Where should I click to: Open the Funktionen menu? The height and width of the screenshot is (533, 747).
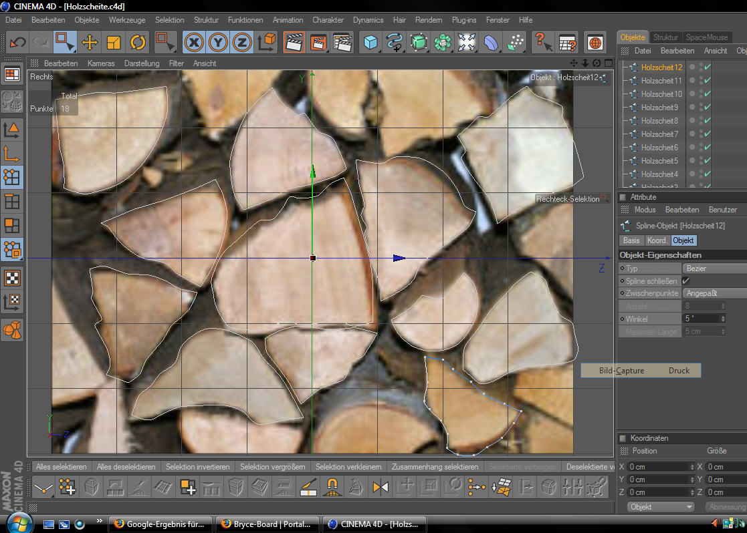click(x=245, y=20)
